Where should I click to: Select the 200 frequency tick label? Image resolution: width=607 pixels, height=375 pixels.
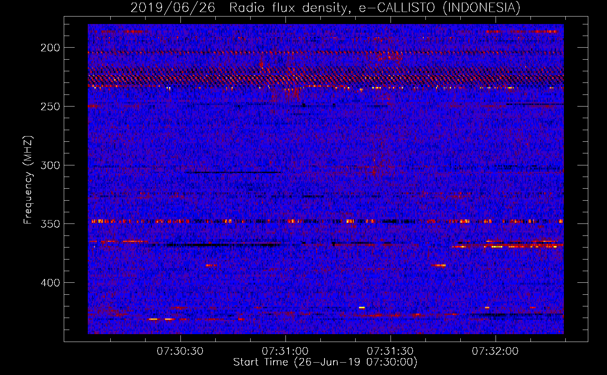tap(50, 48)
